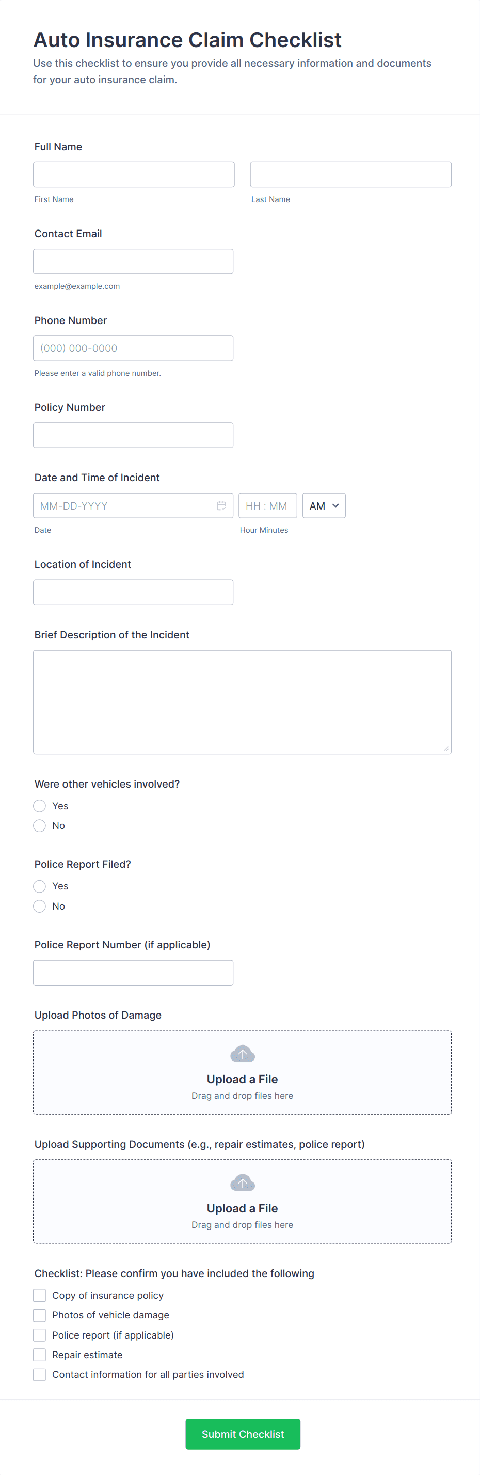Click the Hour Minutes time field
This screenshot has height=1475, width=480.
tap(267, 505)
